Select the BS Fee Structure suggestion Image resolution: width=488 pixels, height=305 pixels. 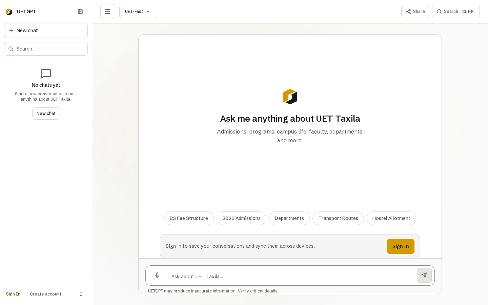tap(189, 218)
